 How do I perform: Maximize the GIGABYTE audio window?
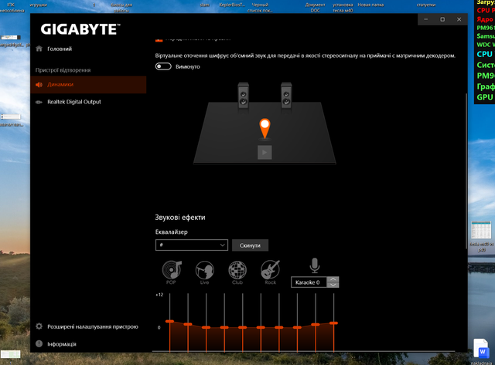[442, 19]
